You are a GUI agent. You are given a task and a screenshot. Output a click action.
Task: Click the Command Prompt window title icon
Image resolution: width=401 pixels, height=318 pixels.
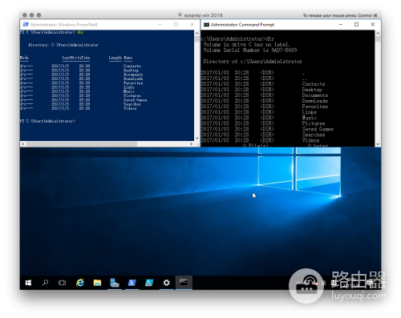(x=206, y=25)
